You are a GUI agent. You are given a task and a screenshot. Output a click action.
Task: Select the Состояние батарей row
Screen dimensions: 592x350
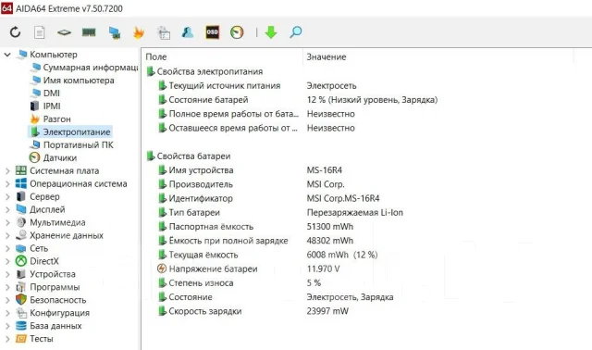(208, 100)
